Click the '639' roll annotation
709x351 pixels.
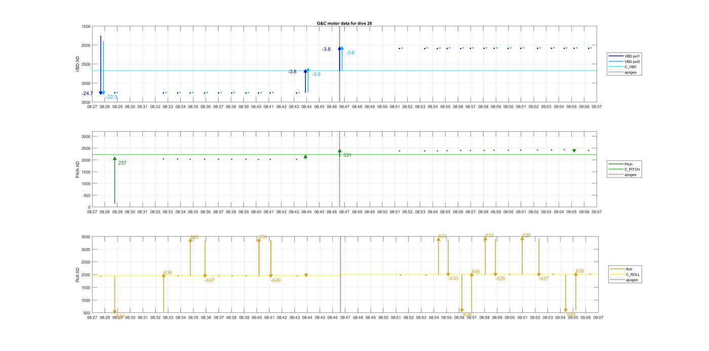tap(580, 271)
